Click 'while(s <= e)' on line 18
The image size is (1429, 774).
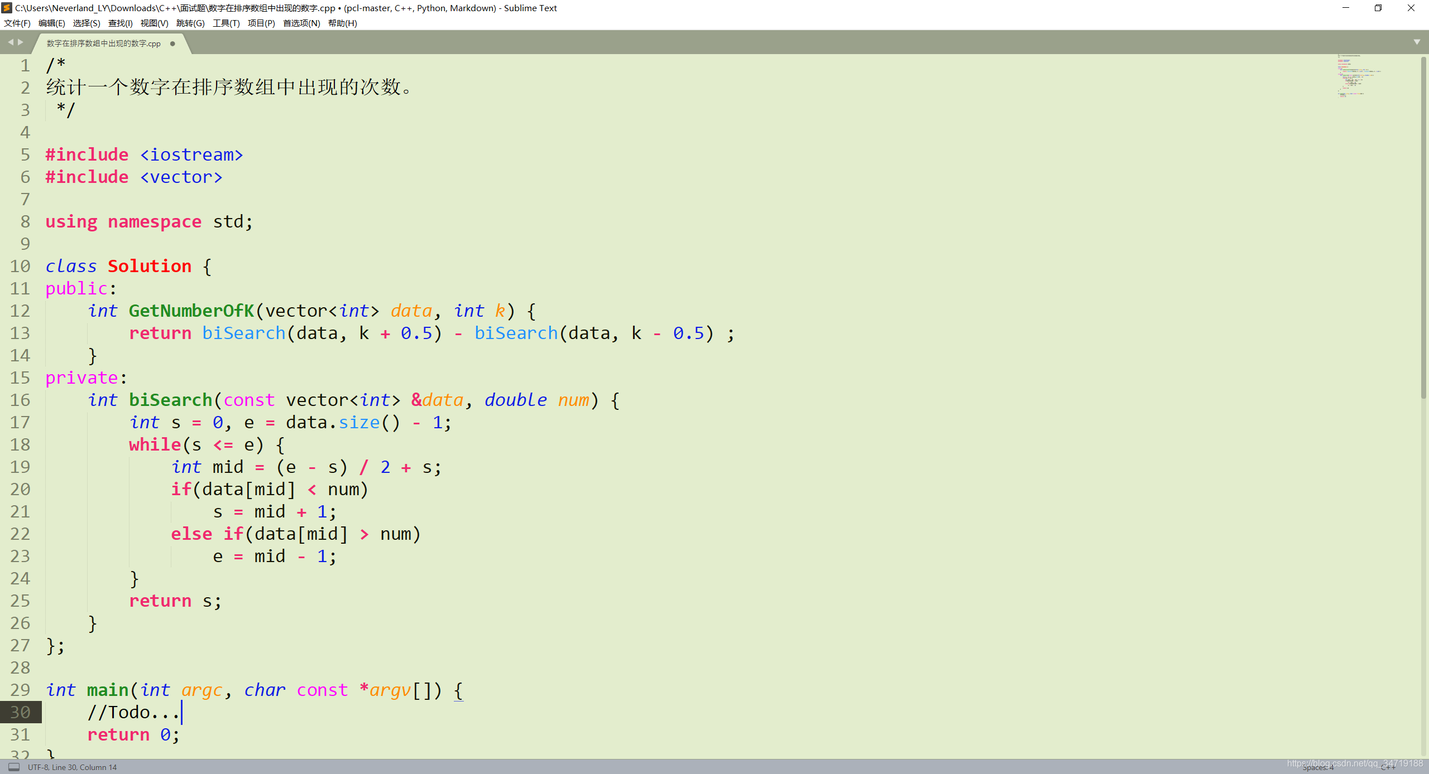(x=196, y=444)
